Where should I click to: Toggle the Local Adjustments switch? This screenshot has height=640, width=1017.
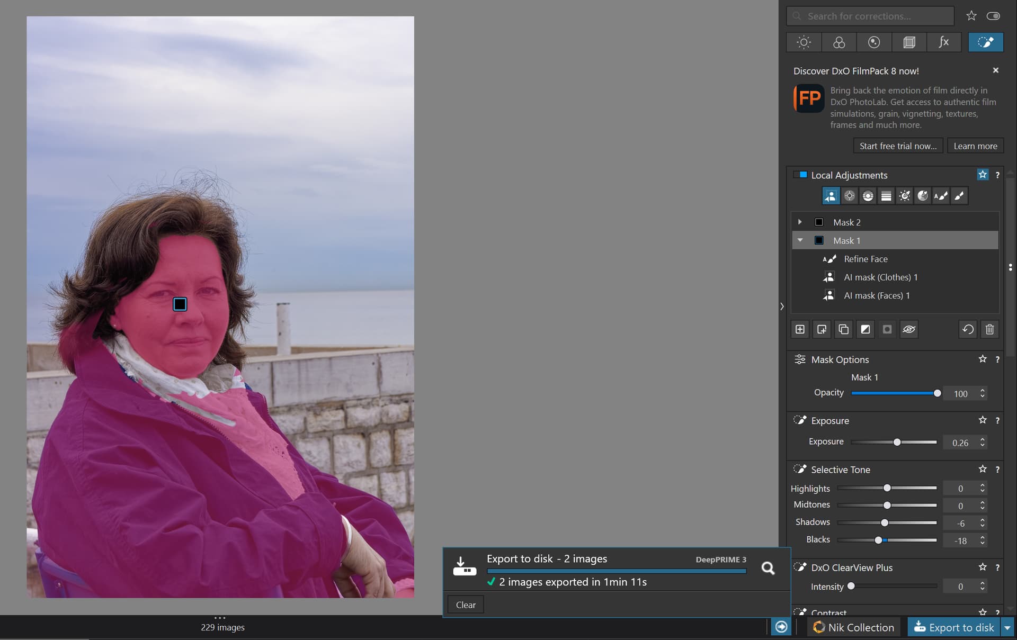800,175
